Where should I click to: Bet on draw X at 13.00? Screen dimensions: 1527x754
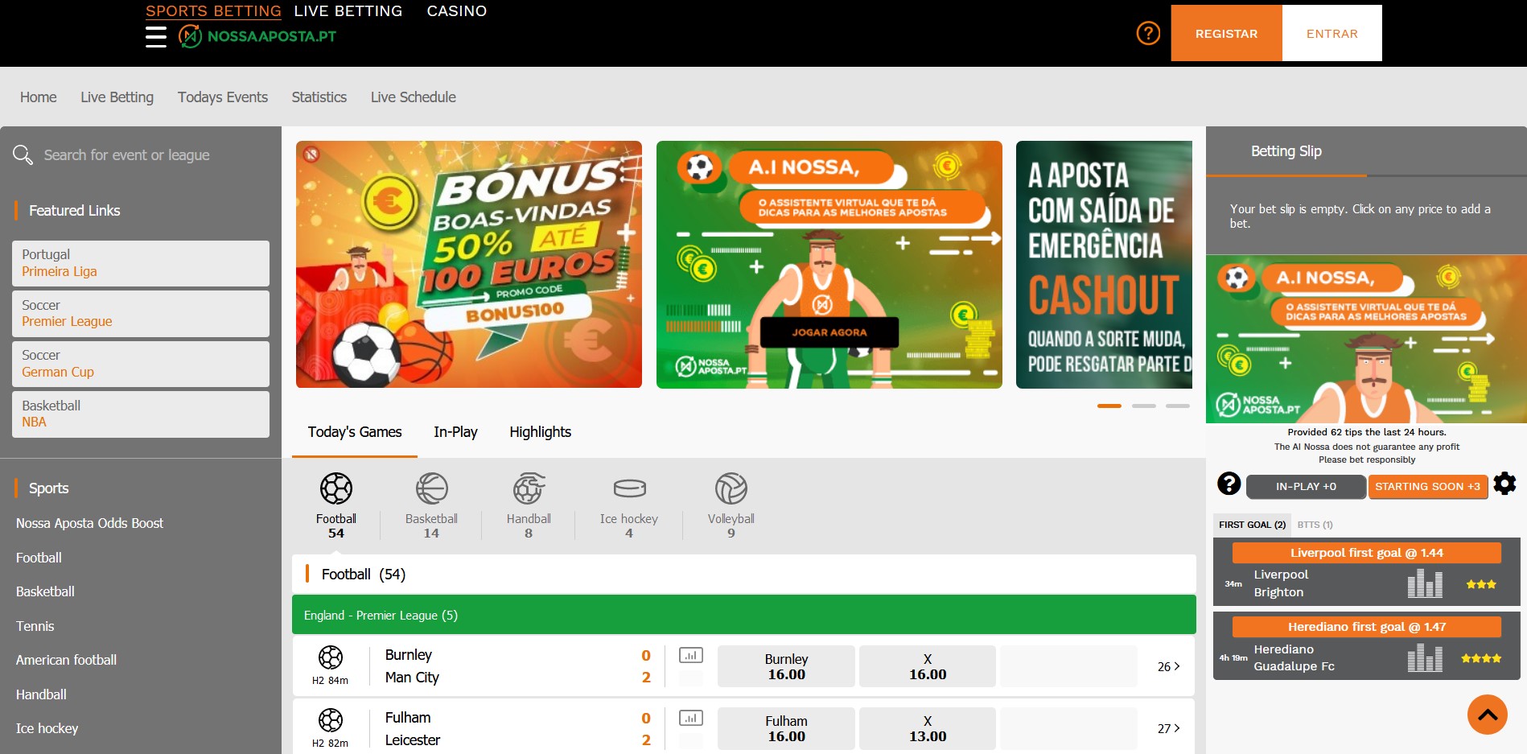(928, 728)
